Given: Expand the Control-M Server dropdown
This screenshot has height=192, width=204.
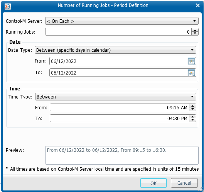Looking at the screenshot, I should pyautogui.click(x=122, y=21).
